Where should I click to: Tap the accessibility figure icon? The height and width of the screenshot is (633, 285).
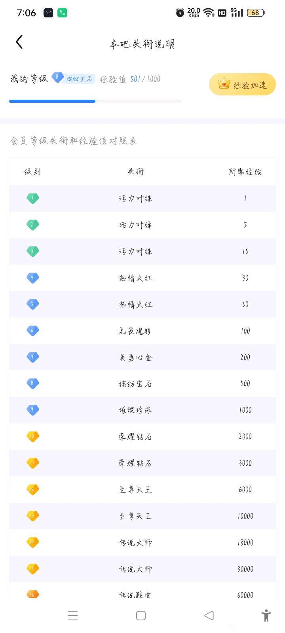(266, 616)
